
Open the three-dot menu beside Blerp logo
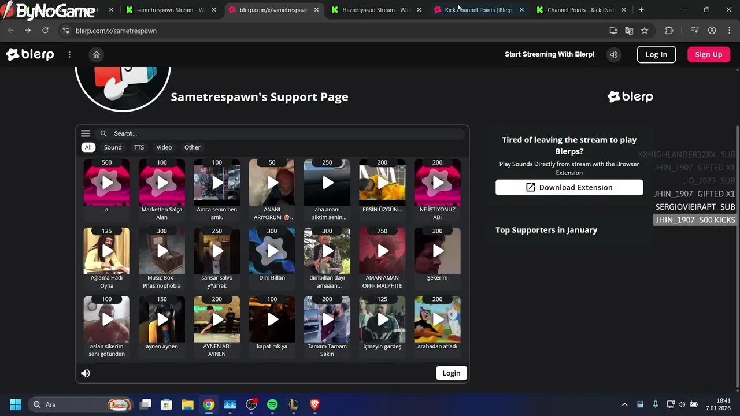click(69, 54)
